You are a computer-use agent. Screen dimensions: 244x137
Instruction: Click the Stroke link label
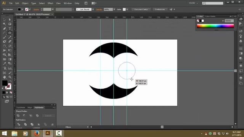[36, 10]
